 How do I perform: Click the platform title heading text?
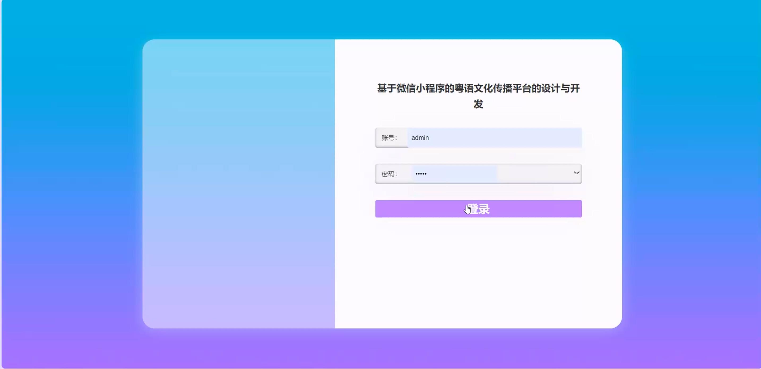coord(478,89)
